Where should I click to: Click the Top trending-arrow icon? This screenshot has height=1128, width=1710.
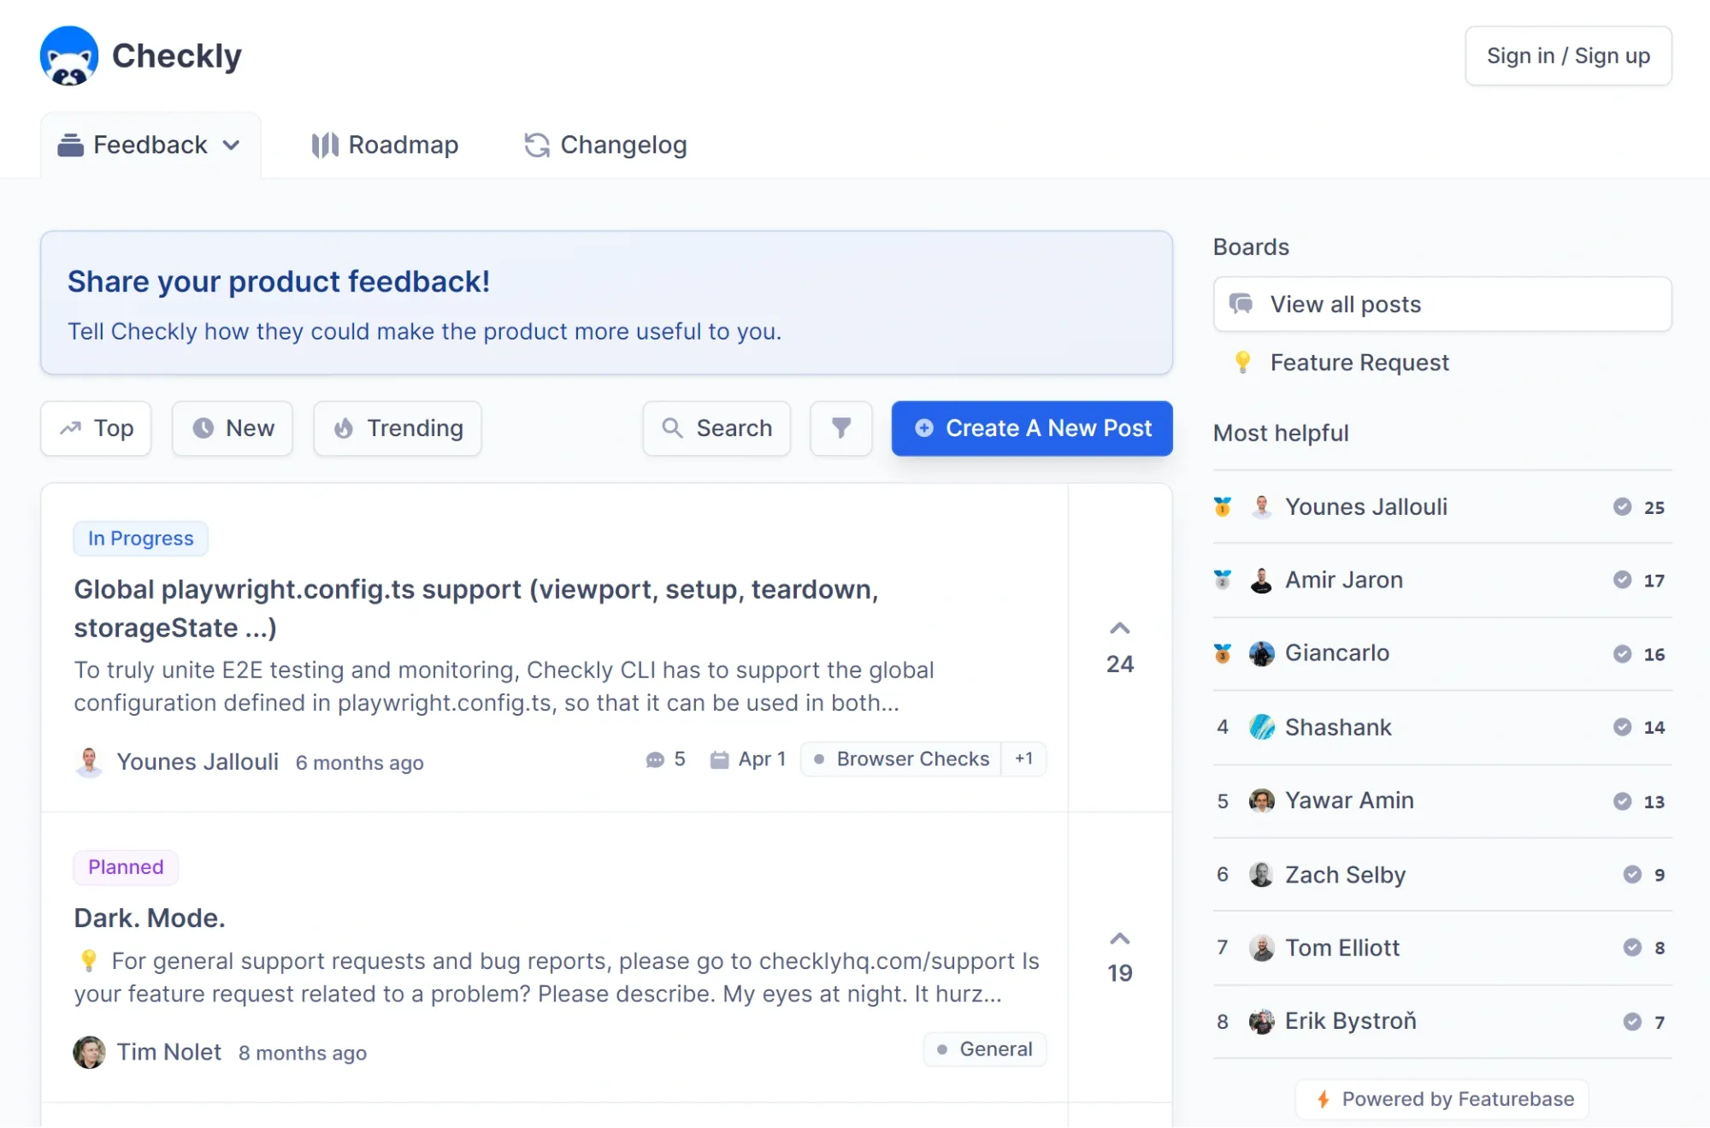70,428
